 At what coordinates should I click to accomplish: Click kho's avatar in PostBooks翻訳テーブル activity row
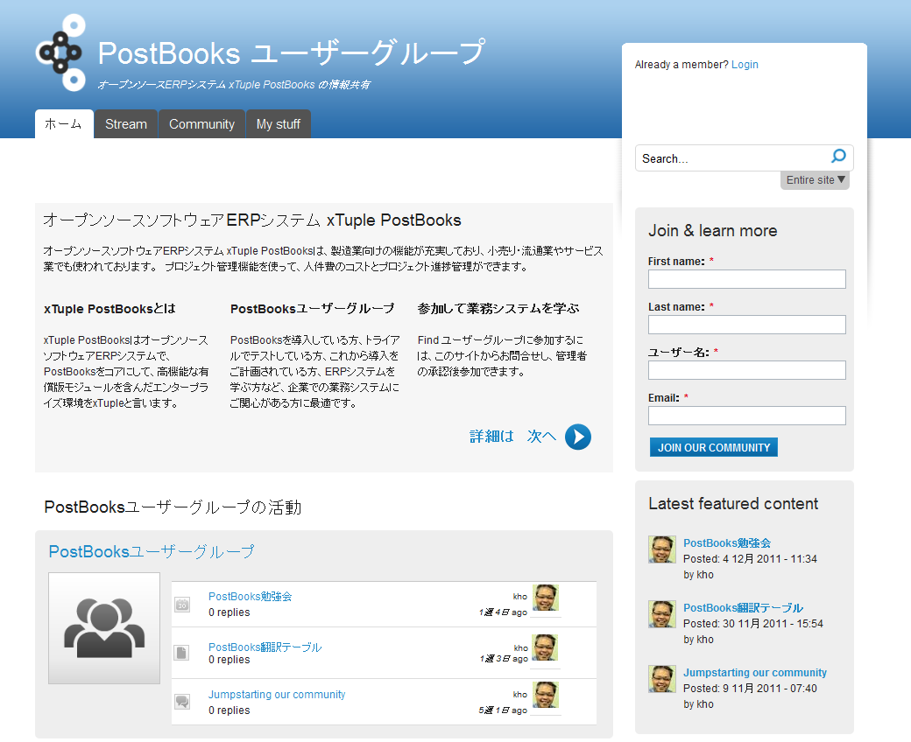coord(546,647)
